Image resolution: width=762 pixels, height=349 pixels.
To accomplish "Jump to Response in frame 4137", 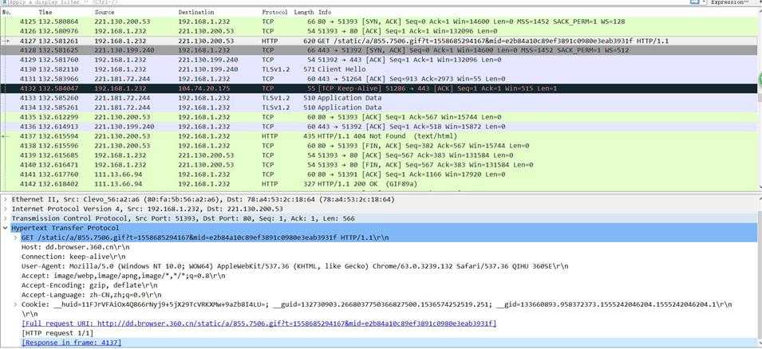I will (72, 343).
